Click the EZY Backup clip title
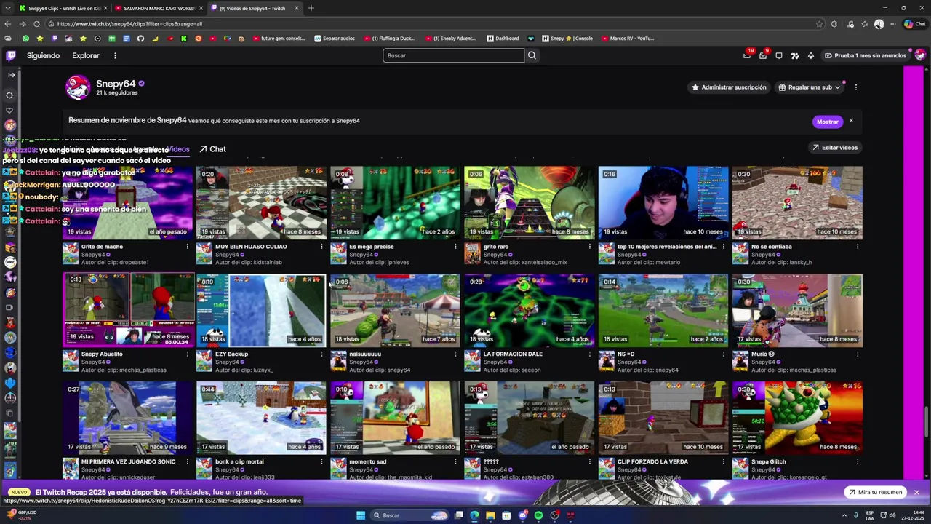Image resolution: width=931 pixels, height=524 pixels. pos(231,354)
